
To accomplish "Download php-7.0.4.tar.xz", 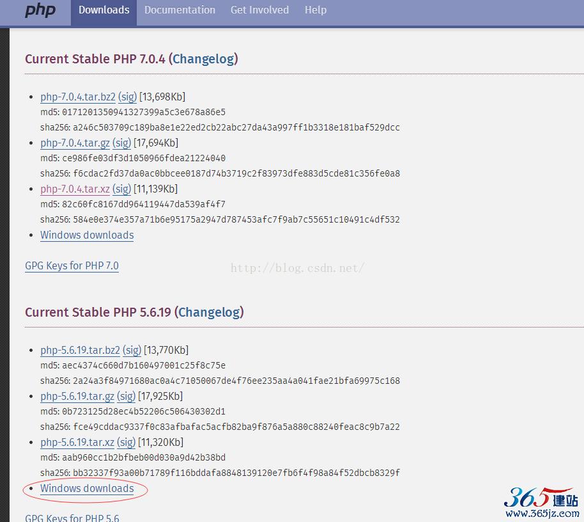I will coord(75,189).
